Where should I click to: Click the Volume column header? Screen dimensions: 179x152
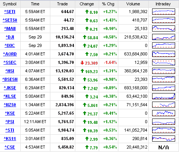[133, 4]
